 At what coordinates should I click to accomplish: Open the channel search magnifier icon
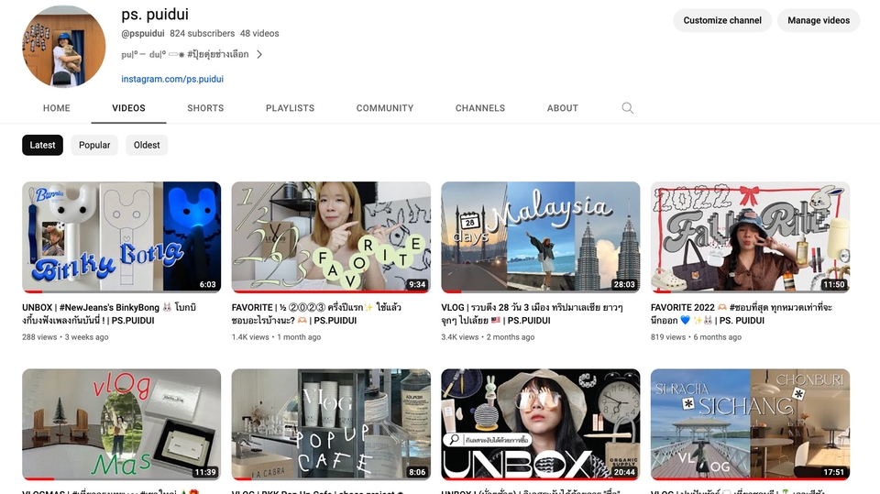point(627,108)
